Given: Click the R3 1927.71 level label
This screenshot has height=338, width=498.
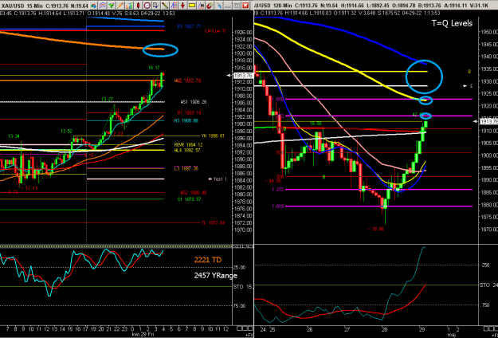Looking at the screenshot, I should [190, 26].
